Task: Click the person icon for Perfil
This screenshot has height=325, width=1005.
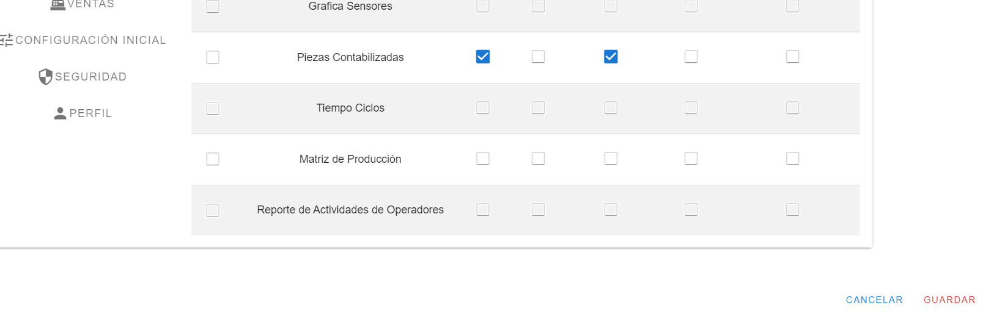Action: tap(60, 113)
